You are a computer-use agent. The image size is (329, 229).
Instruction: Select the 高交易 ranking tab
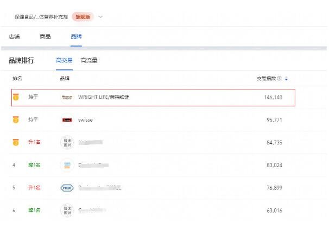tap(64, 60)
